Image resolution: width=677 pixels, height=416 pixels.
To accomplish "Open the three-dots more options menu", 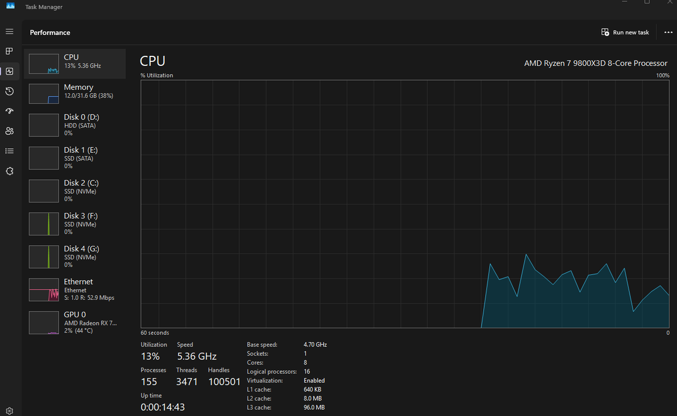I will click(669, 33).
